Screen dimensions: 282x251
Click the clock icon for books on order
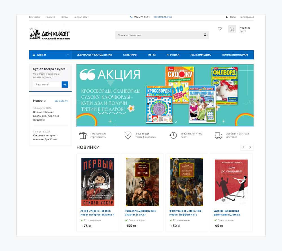[173, 135]
